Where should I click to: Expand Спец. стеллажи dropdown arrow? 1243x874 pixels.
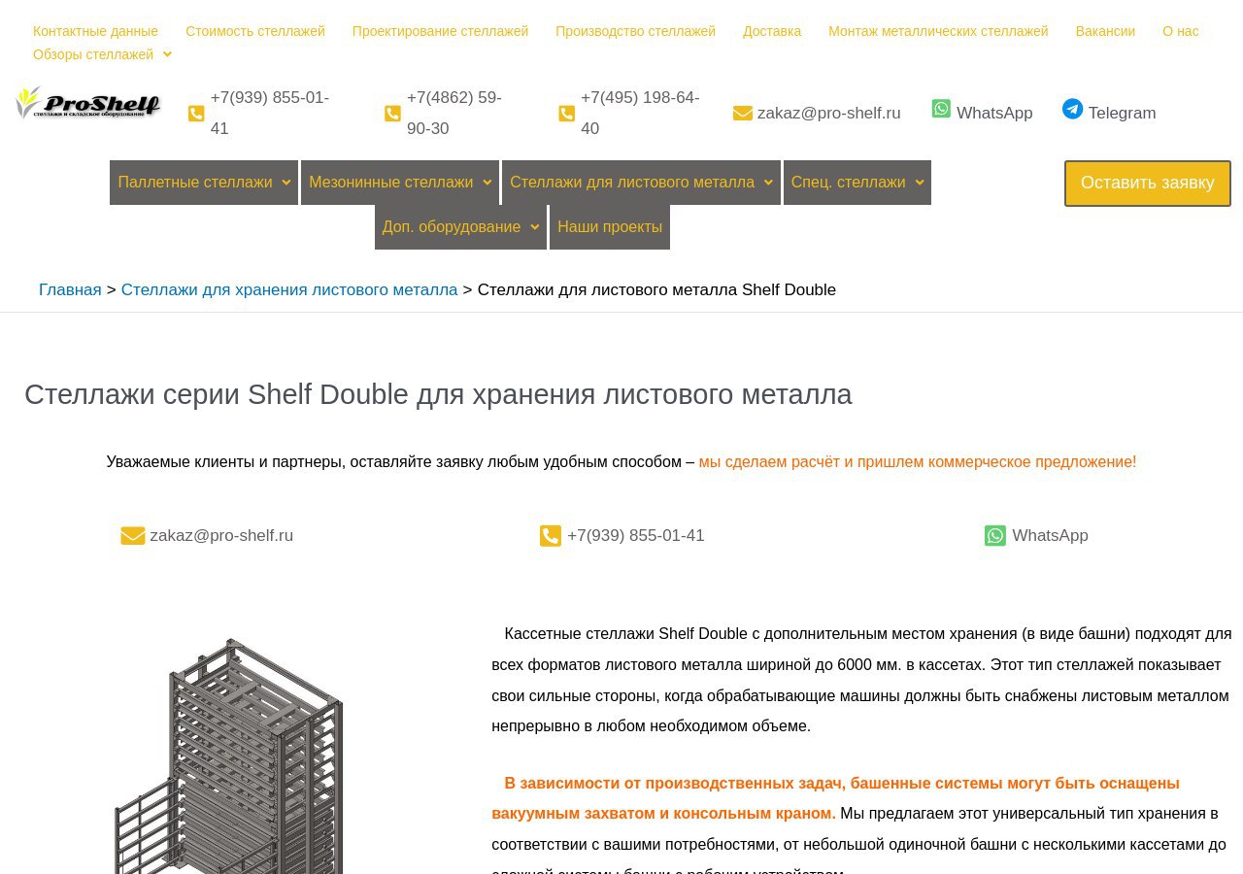tap(920, 183)
